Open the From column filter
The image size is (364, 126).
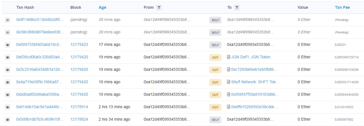[x=159, y=8]
